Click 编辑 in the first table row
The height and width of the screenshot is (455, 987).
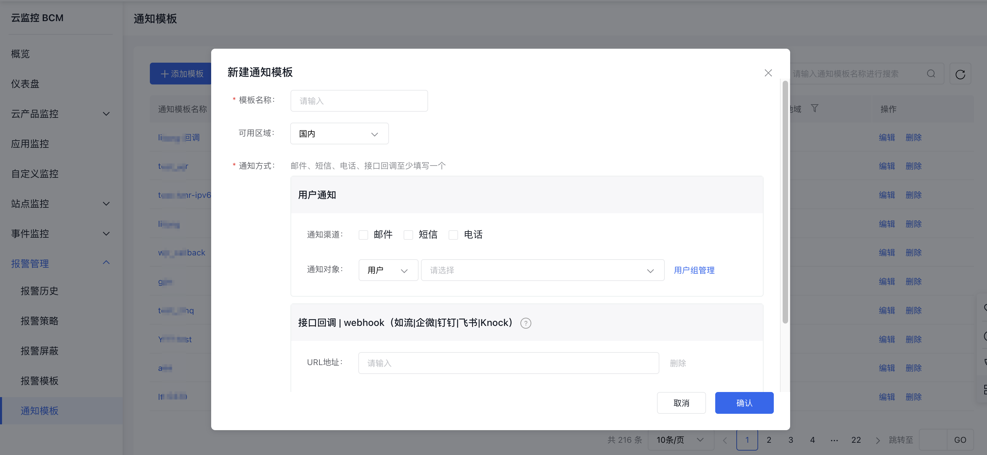click(887, 138)
